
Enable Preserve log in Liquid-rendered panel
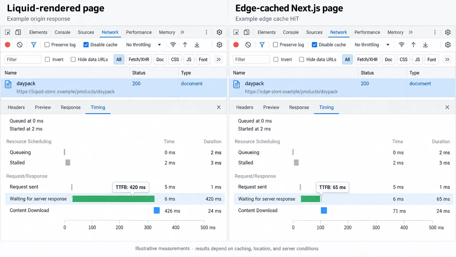47,45
